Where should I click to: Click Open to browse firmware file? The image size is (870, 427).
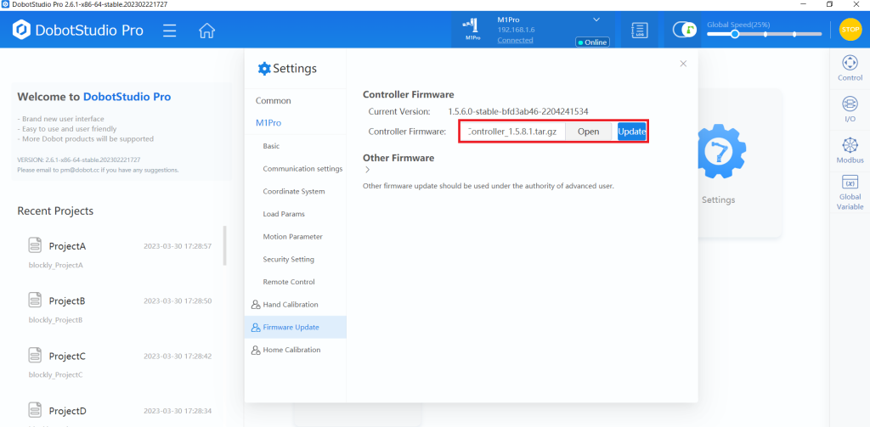pos(589,132)
